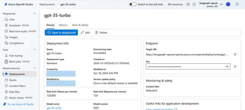Click the Delete button label
This screenshot has width=245, height=110.
103,33
